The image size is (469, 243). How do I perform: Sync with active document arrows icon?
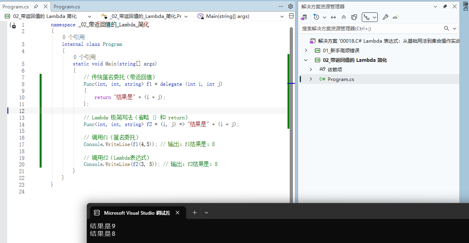click(x=333, y=17)
